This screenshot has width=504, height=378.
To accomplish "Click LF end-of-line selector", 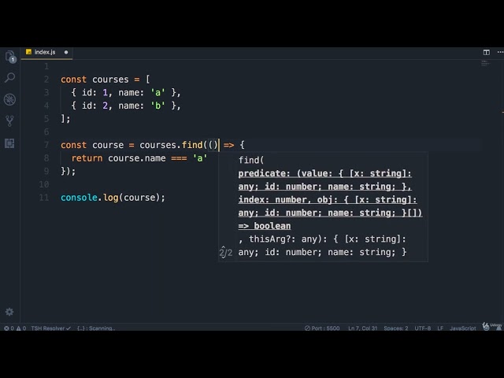I will pos(440,328).
